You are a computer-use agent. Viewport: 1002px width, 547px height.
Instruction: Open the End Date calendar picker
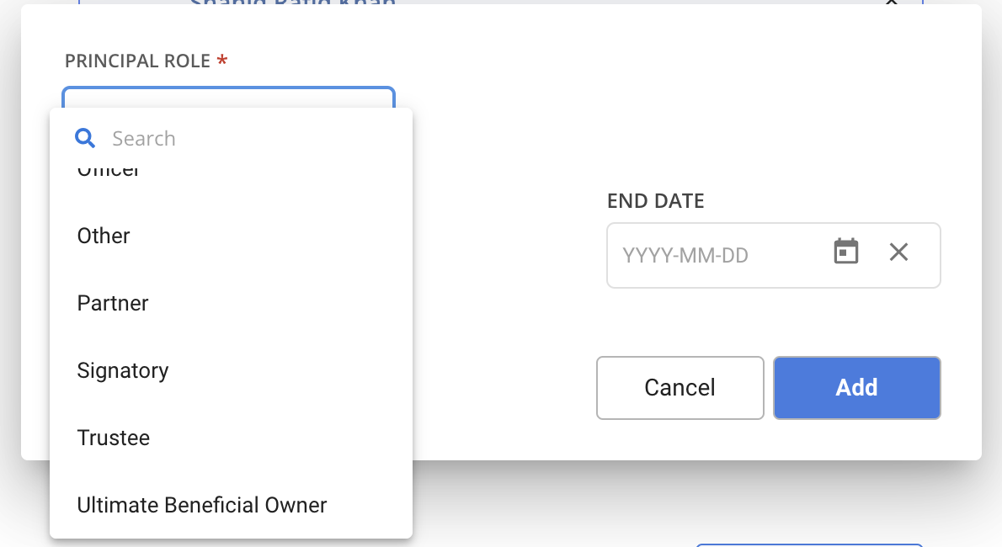[845, 252]
